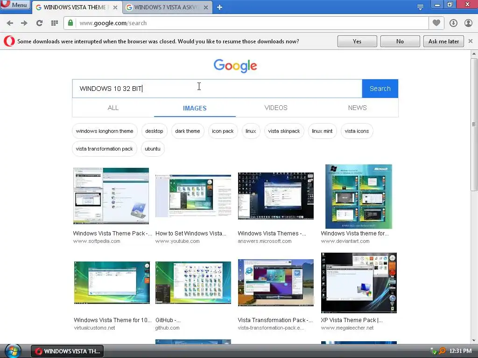Click the blue Search button

(x=380, y=89)
